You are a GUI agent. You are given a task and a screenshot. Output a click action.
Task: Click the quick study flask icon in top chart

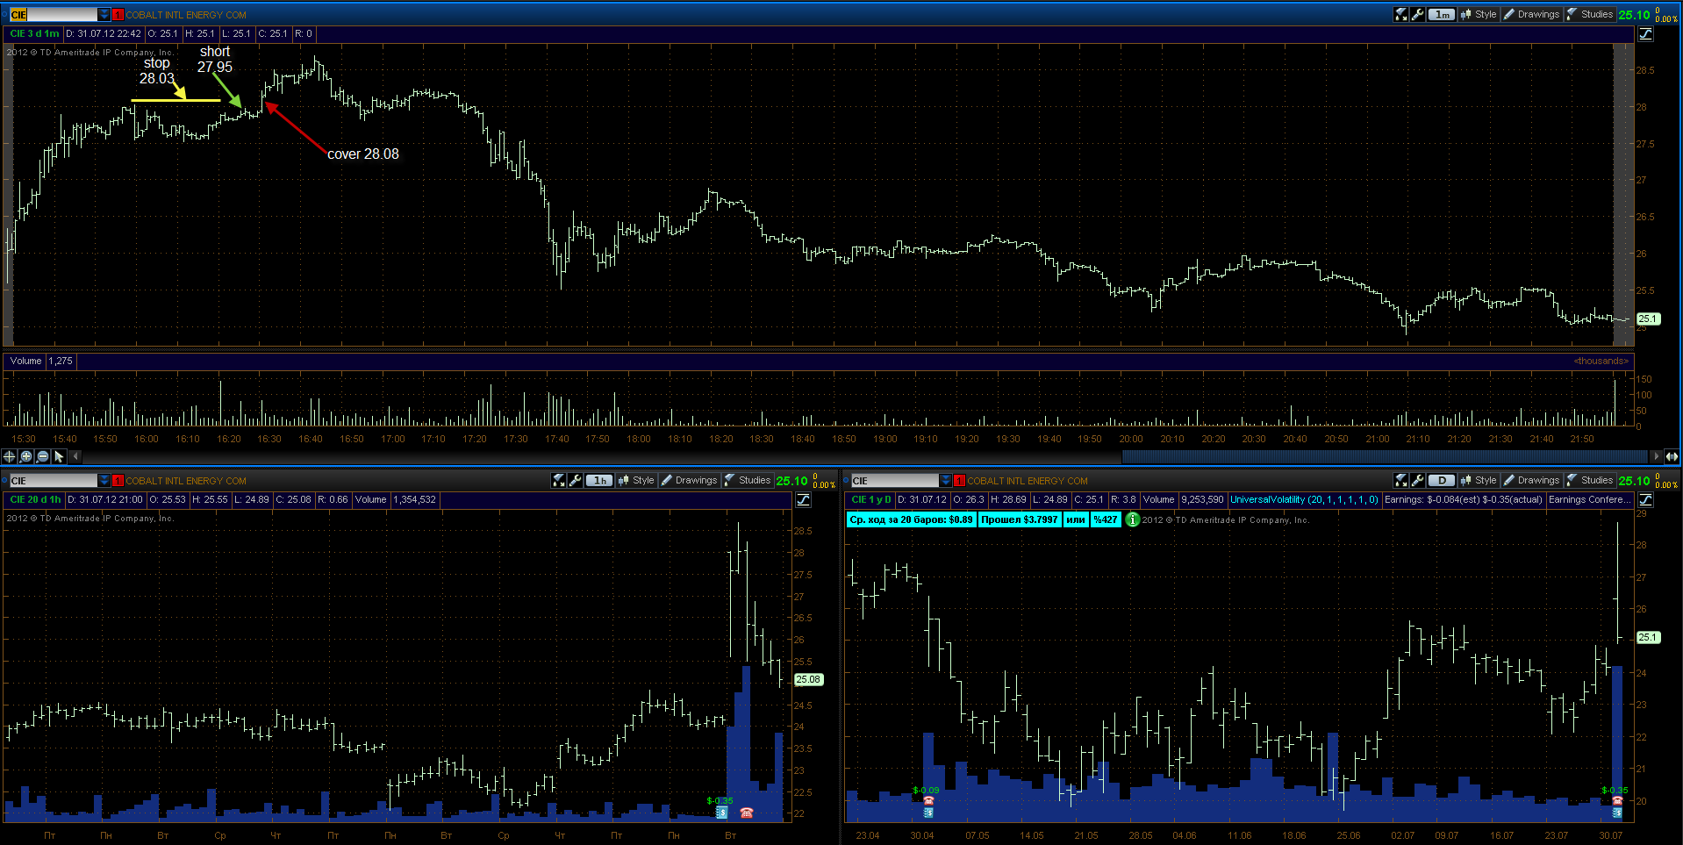coord(1401,14)
